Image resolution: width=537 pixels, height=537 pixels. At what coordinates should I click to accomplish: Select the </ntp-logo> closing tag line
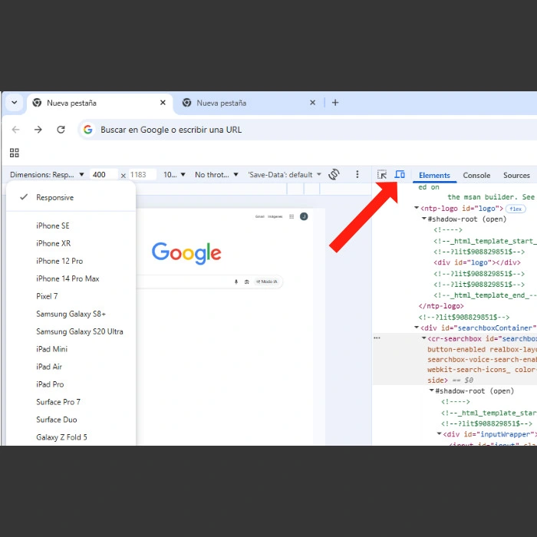coord(441,306)
